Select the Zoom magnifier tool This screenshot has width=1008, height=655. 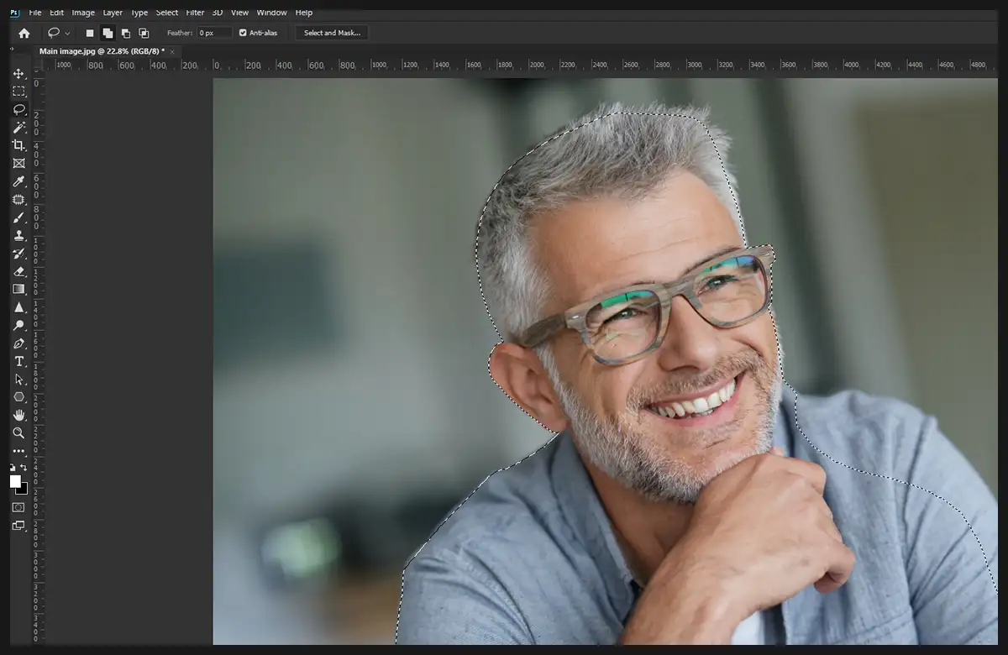[x=18, y=433]
